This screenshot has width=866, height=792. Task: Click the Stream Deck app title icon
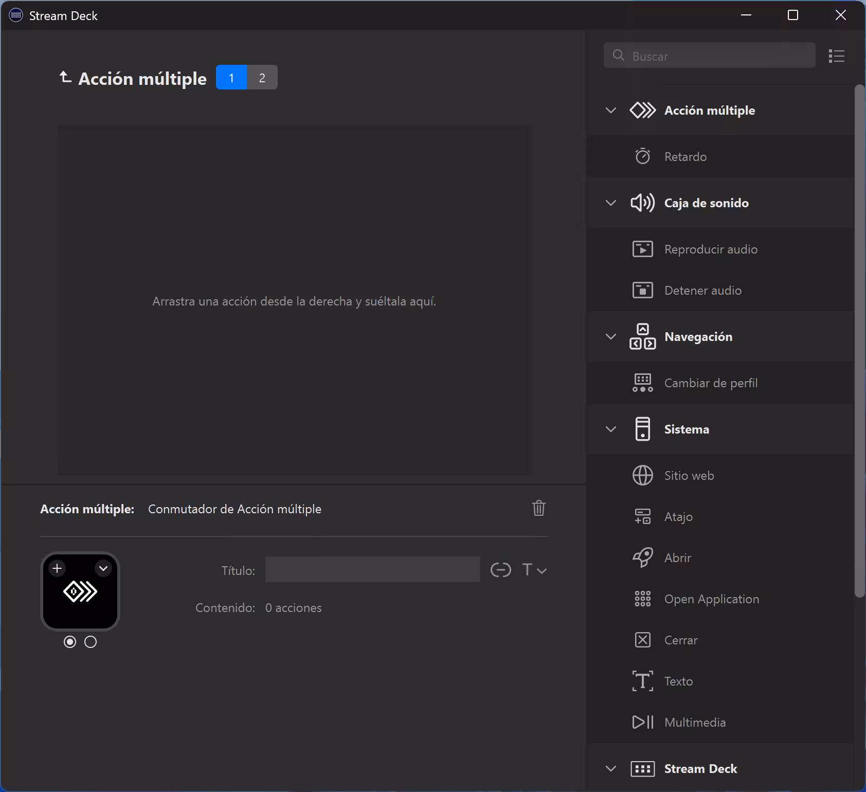[x=16, y=15]
